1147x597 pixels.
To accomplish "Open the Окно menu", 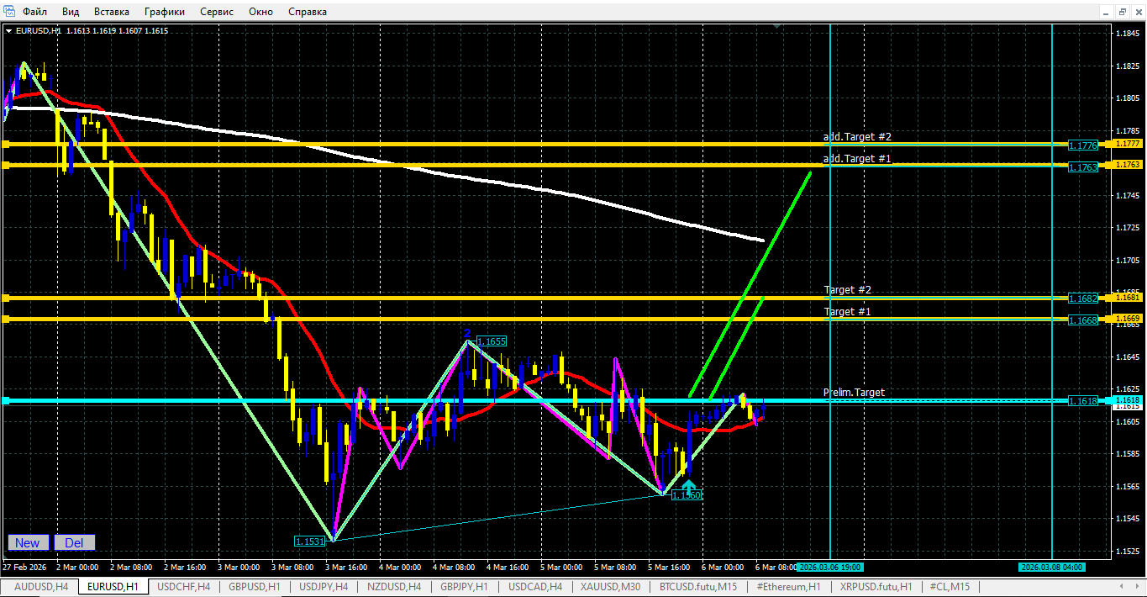I will (x=261, y=12).
